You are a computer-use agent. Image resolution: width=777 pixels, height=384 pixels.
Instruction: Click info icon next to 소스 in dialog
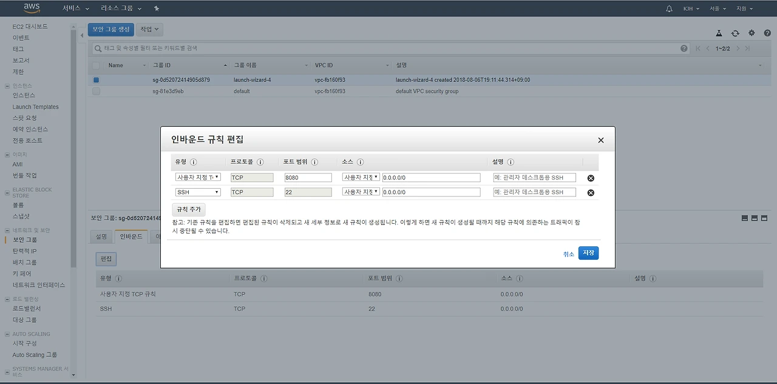(x=360, y=162)
